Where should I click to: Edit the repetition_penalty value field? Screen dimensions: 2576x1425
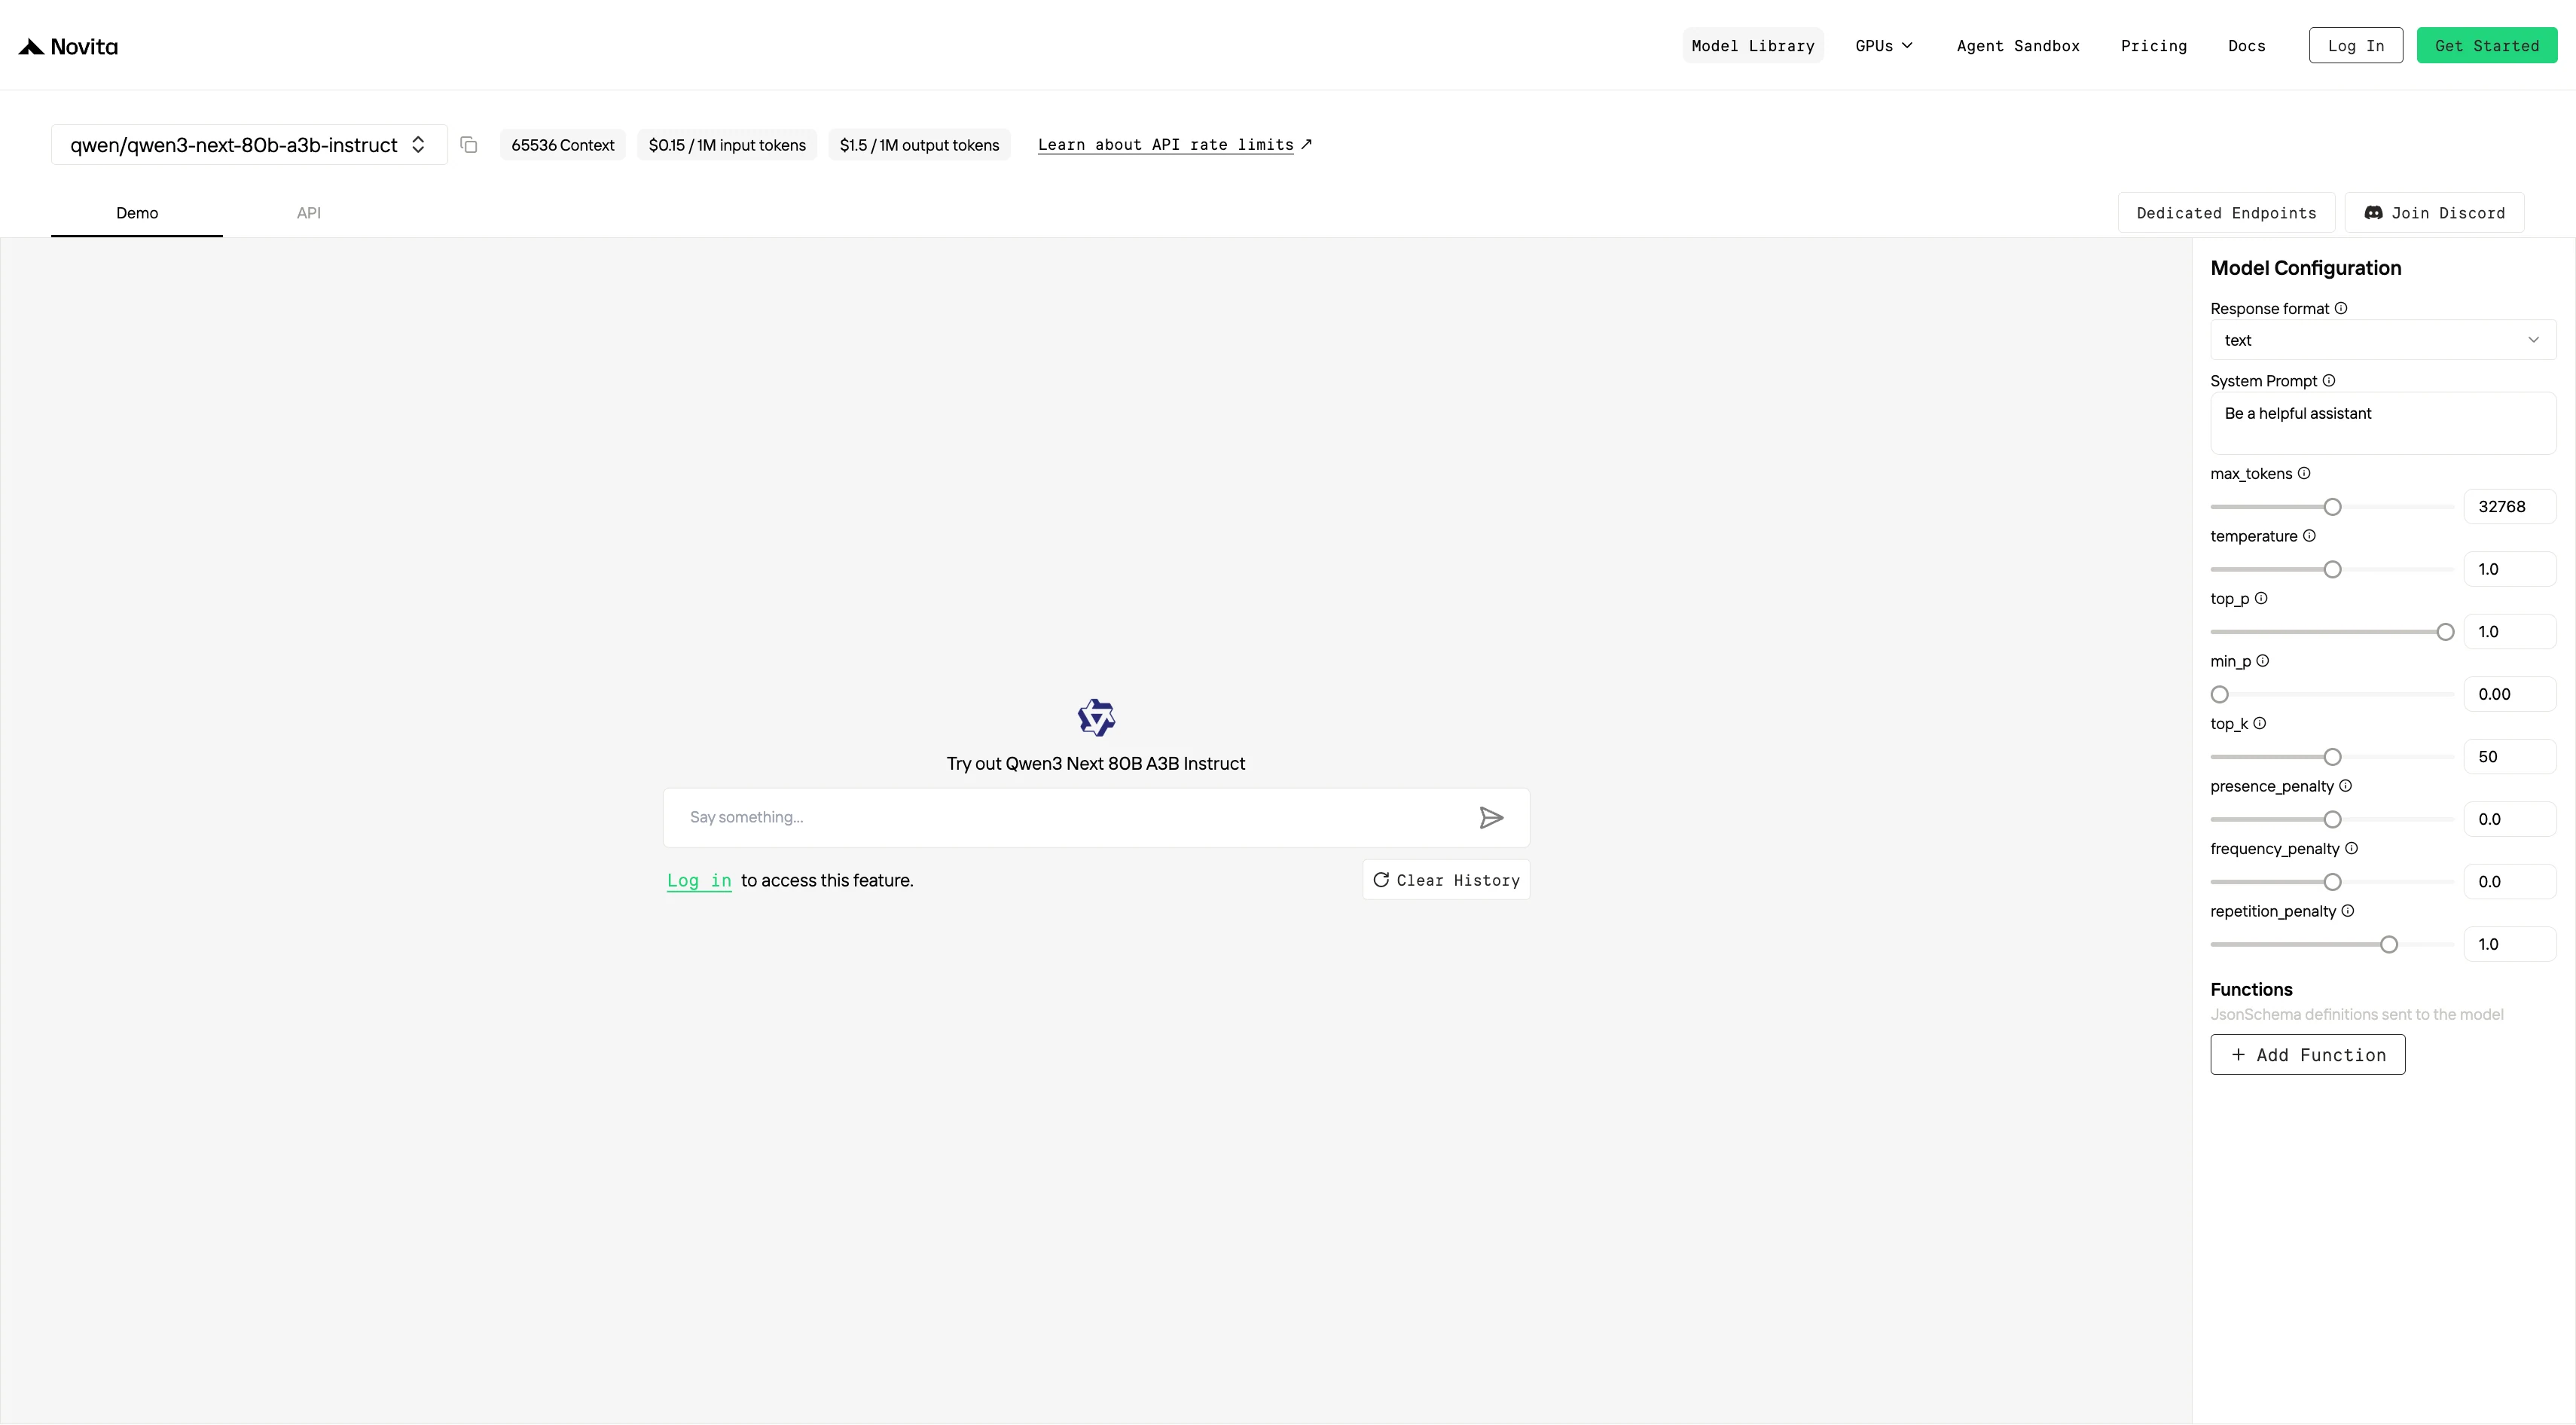pos(2510,944)
